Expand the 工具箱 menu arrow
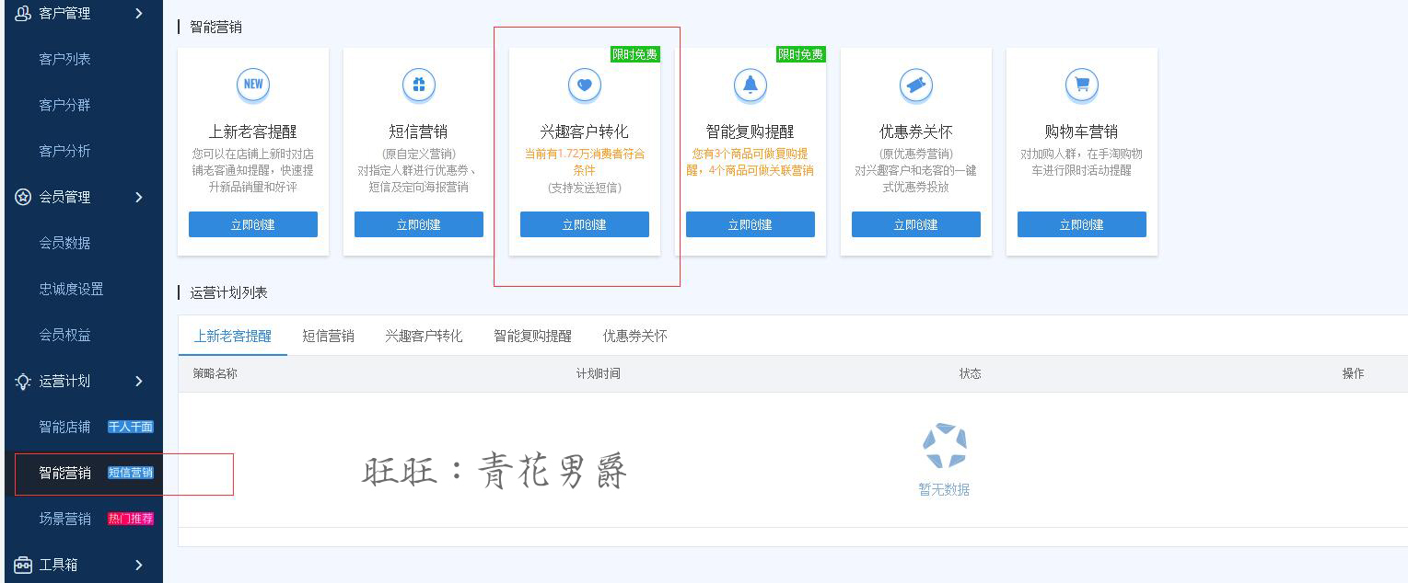1408x583 pixels. tap(139, 565)
